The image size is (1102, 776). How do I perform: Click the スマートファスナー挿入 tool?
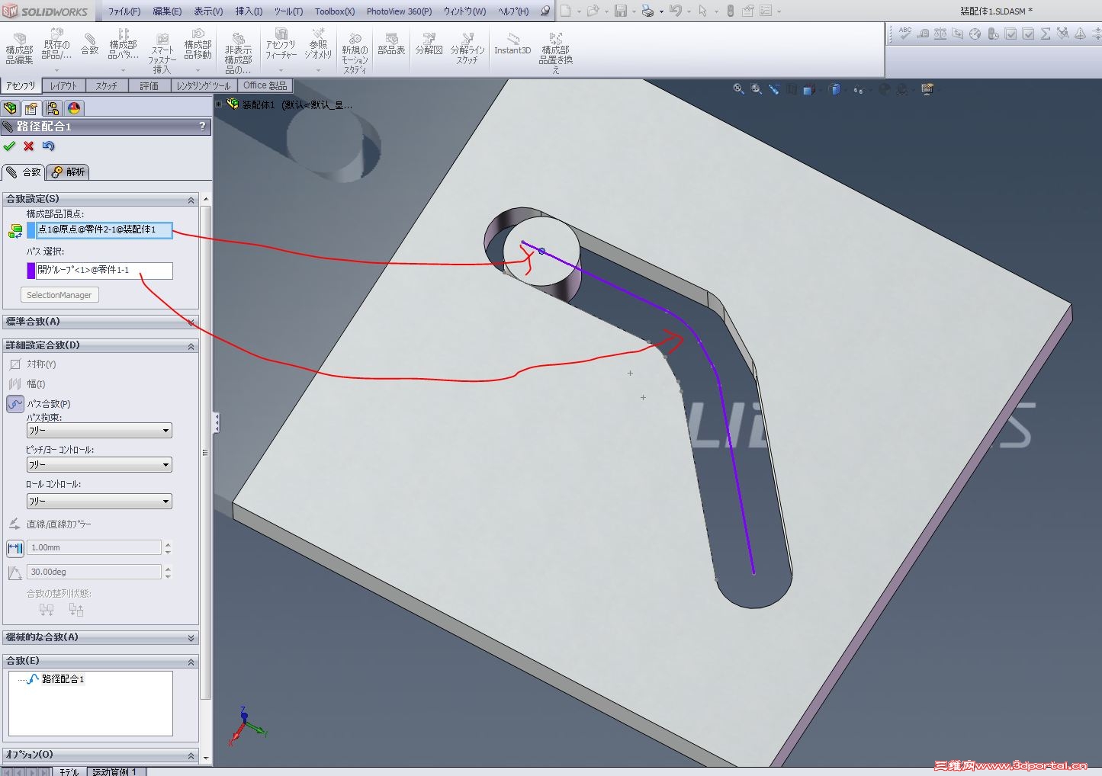pyautogui.click(x=162, y=53)
